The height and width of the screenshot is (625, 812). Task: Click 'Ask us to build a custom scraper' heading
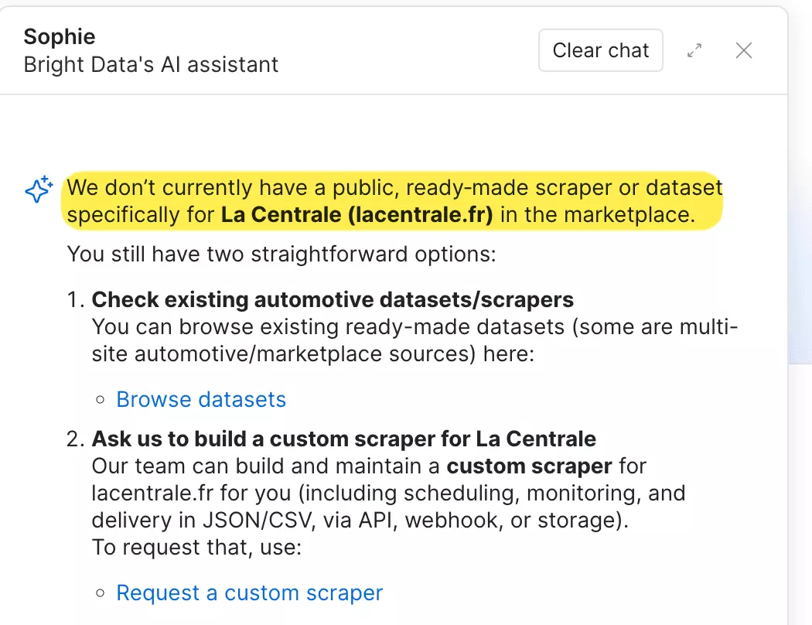(x=344, y=439)
